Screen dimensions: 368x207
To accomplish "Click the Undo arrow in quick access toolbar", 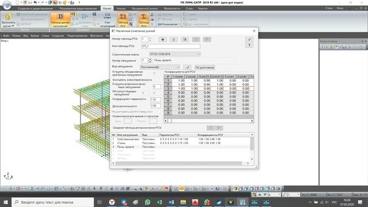I will [x=35, y=2].
